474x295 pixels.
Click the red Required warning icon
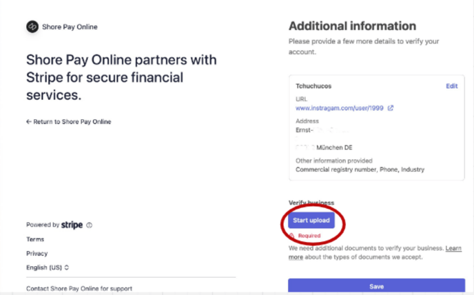(293, 236)
